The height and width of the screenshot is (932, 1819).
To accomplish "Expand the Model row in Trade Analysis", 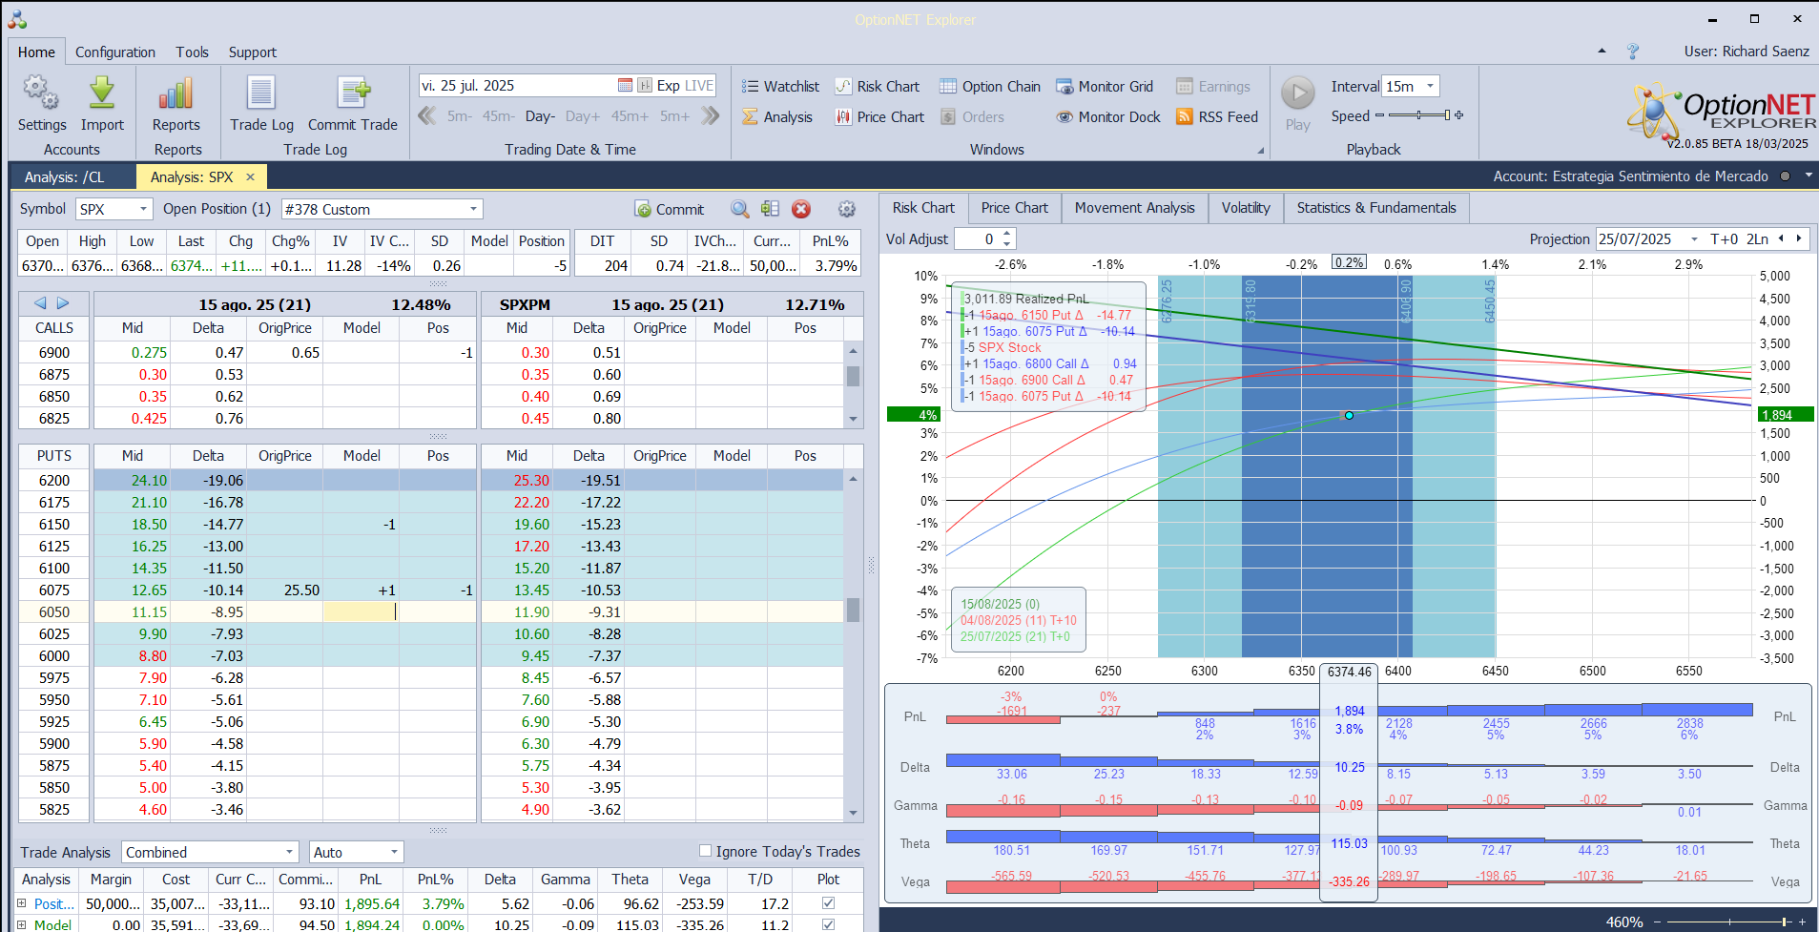I will click(22, 924).
